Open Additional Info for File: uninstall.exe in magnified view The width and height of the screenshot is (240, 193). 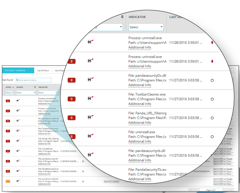pyautogui.click(x=139, y=141)
